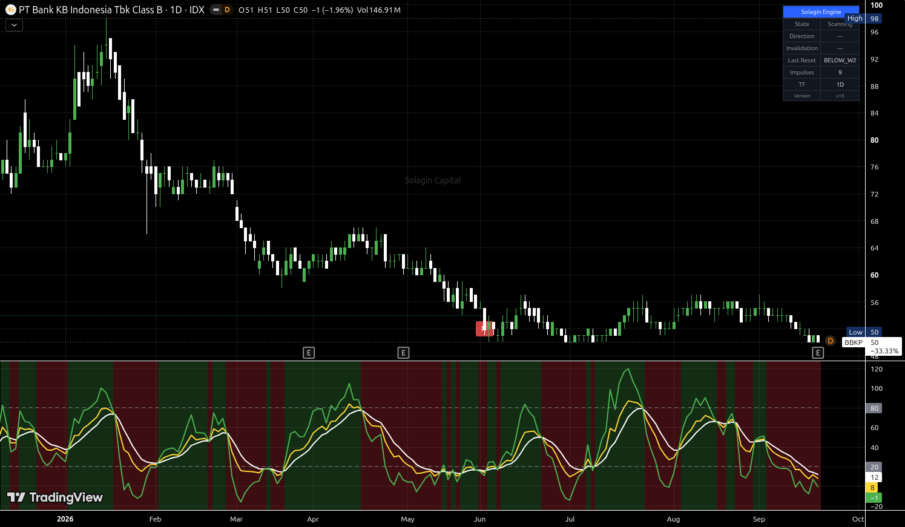
Task: Click the yellow indicator value label '8'
Action: point(872,488)
